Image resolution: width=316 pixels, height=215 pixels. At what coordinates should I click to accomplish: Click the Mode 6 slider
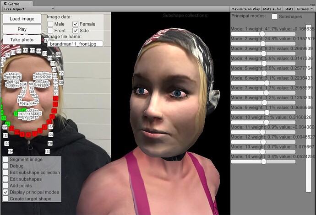263,83
